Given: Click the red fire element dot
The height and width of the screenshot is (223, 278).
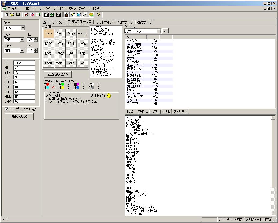Looking at the screenshot, I should pyautogui.click(x=47, y=84).
